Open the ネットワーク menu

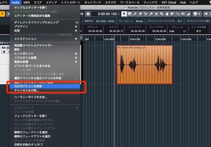93,2
